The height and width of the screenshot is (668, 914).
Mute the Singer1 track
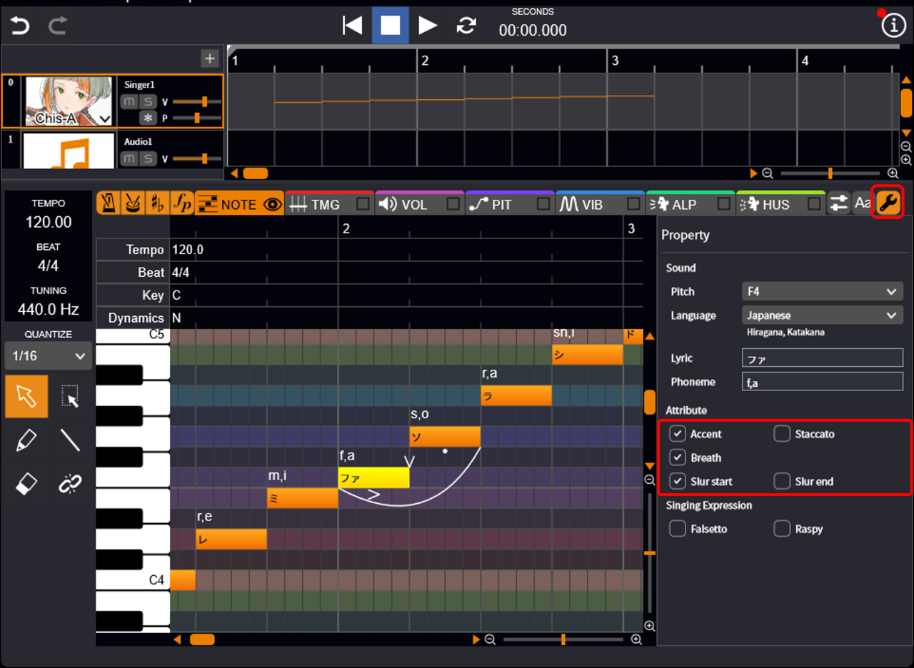pyautogui.click(x=129, y=102)
